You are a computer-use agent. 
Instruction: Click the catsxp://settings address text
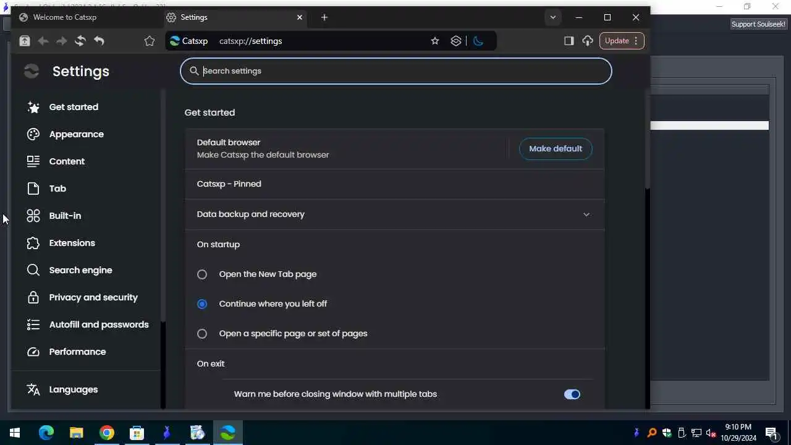(x=250, y=41)
